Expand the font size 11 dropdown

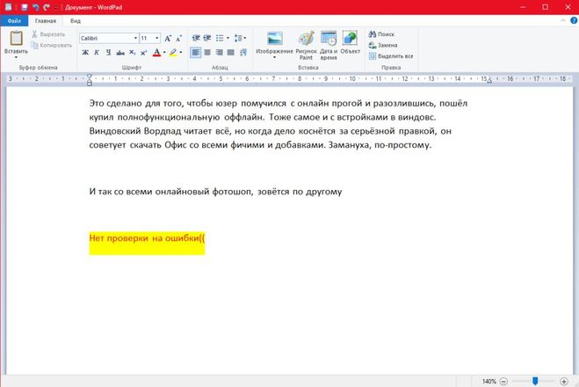156,39
